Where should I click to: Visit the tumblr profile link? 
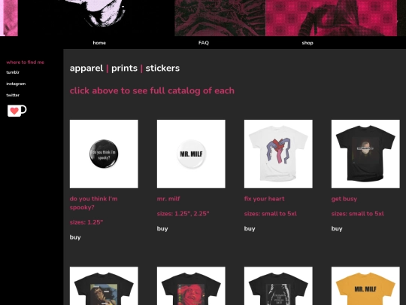(13, 72)
